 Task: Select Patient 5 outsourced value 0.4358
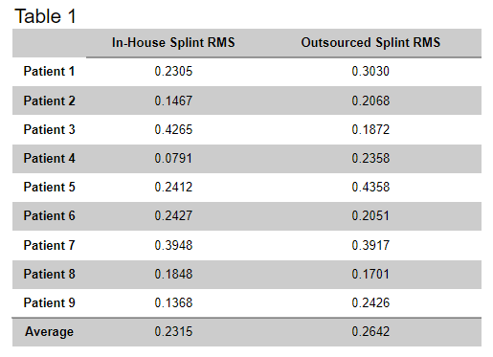(370, 187)
